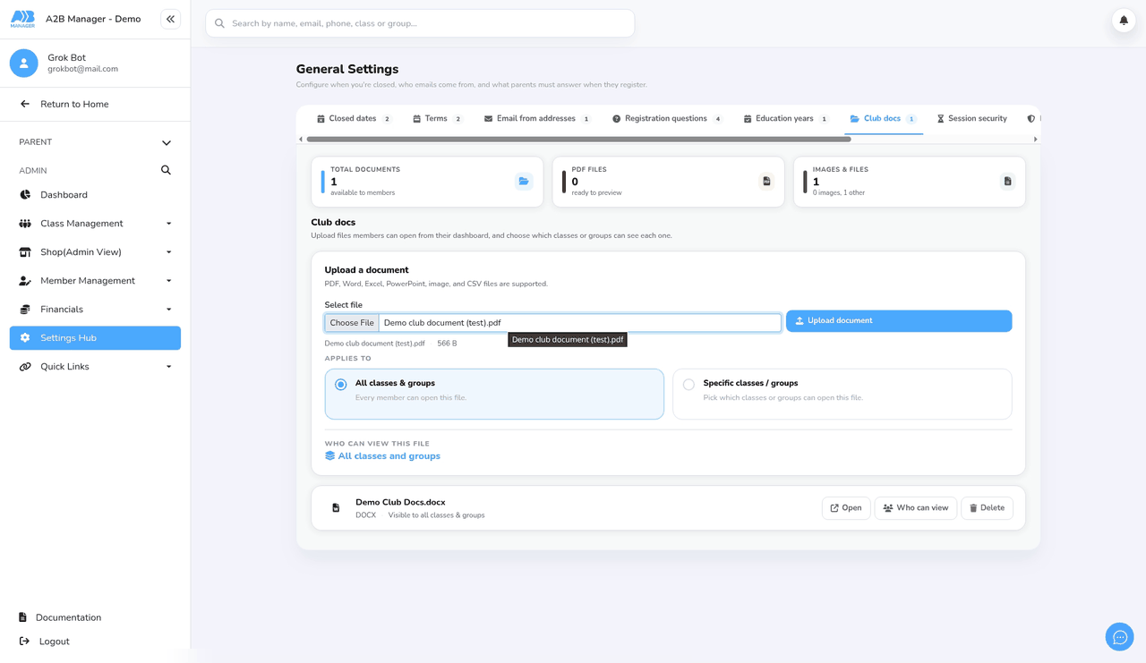This screenshot has height=663, width=1146.
Task: Expand the Member Management menu
Action: pyautogui.click(x=95, y=281)
